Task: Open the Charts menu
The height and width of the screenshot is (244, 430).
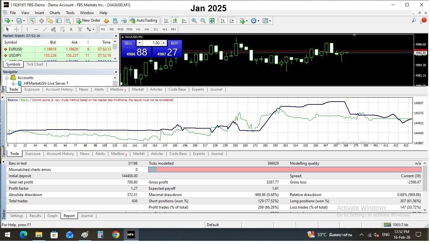Action: click(x=55, y=13)
